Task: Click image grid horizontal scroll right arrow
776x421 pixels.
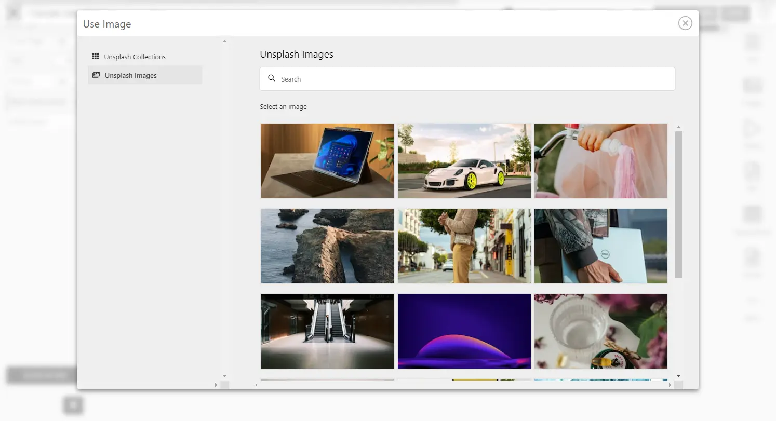Action: click(x=670, y=385)
